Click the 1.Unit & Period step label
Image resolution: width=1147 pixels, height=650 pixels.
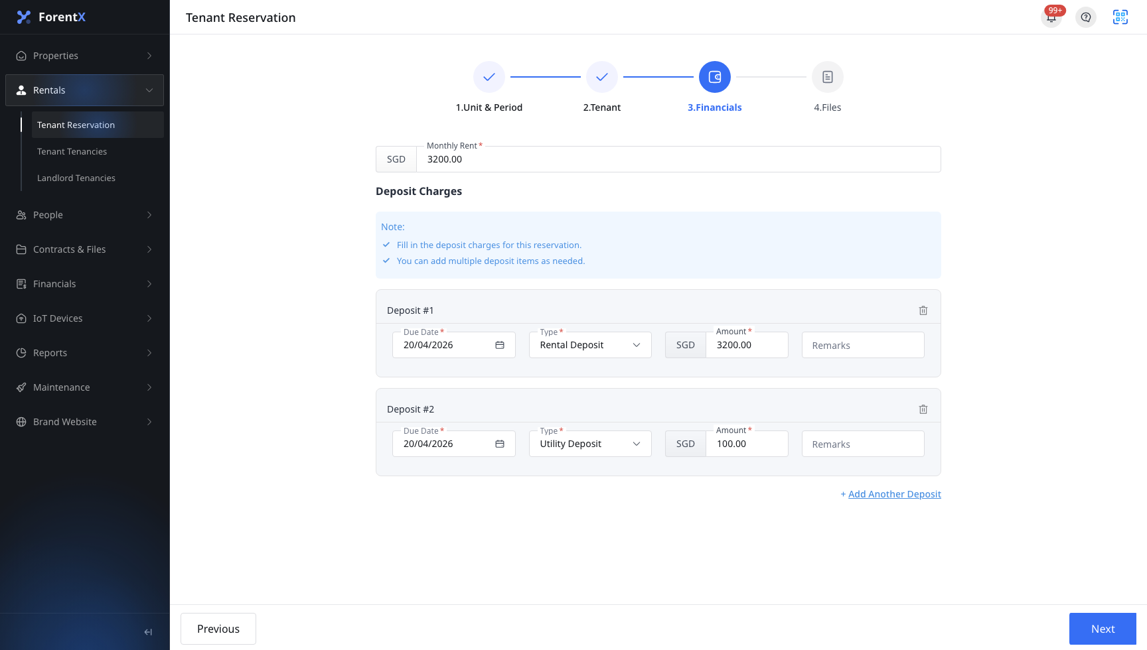click(489, 107)
